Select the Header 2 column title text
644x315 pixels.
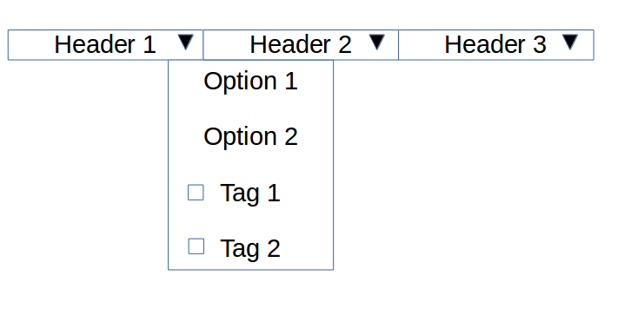coord(301,44)
